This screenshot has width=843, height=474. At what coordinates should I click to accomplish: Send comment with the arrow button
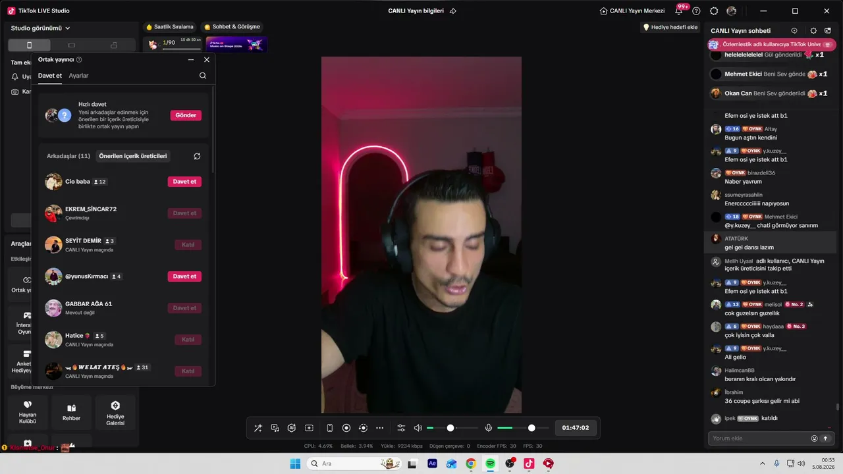click(x=825, y=438)
